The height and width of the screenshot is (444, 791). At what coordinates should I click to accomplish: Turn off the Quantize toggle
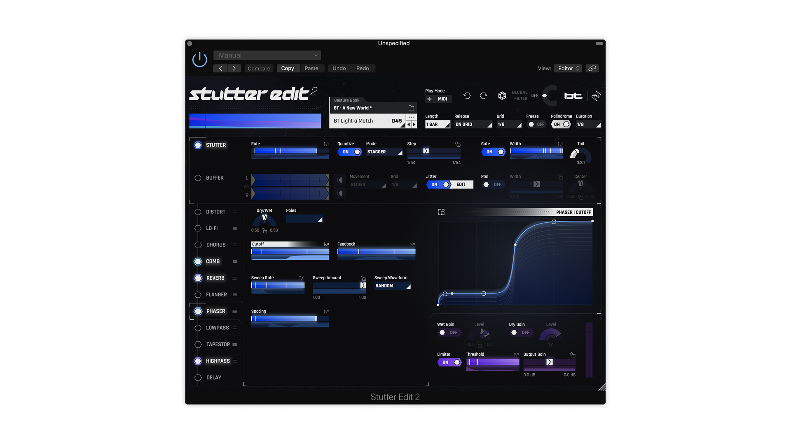(x=350, y=152)
